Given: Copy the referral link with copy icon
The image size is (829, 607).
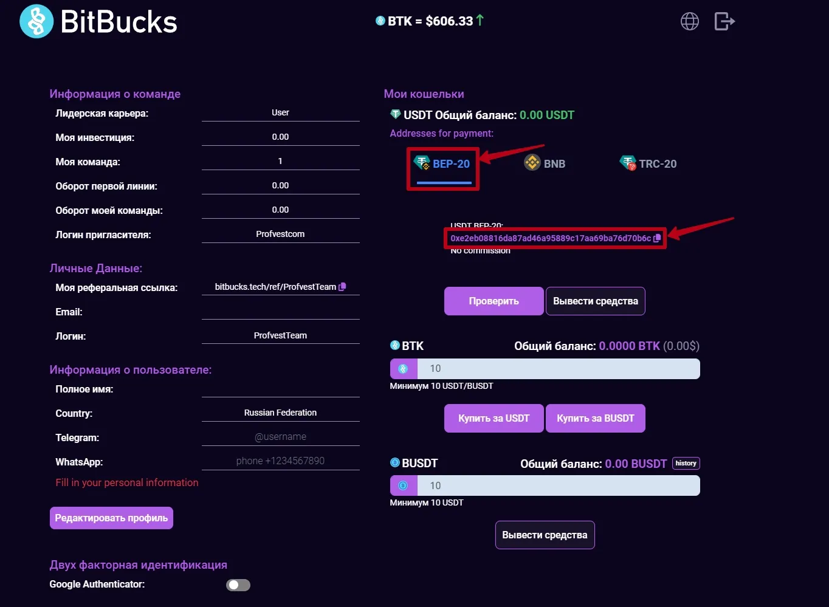Looking at the screenshot, I should [x=342, y=287].
